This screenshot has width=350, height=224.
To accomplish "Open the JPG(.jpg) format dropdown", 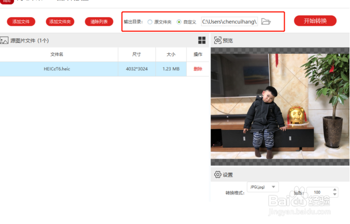I will coord(263,187).
